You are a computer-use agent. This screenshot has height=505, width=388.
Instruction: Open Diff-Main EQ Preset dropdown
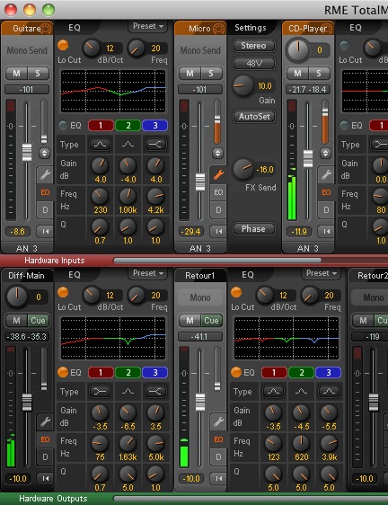(x=148, y=273)
